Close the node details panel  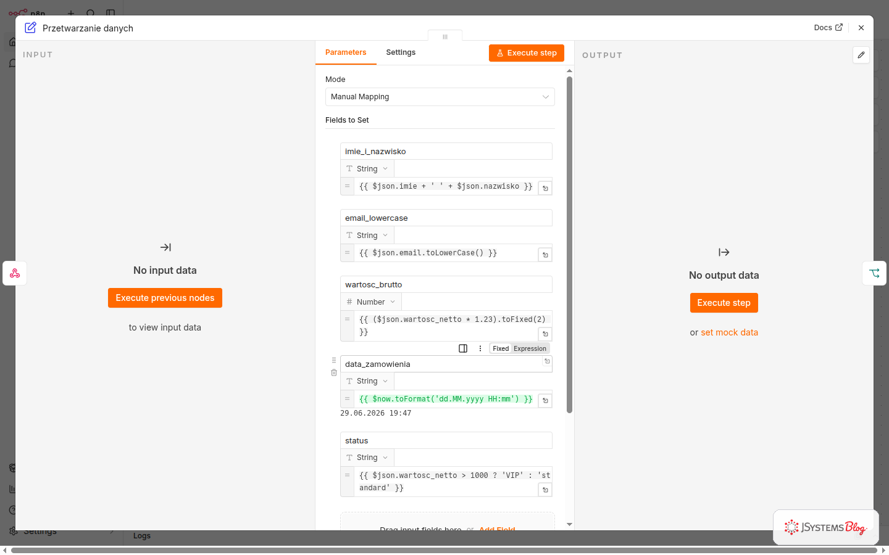[x=861, y=28]
